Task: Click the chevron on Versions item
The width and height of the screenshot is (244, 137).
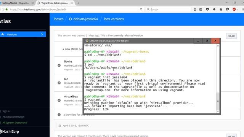Action: point(42,34)
